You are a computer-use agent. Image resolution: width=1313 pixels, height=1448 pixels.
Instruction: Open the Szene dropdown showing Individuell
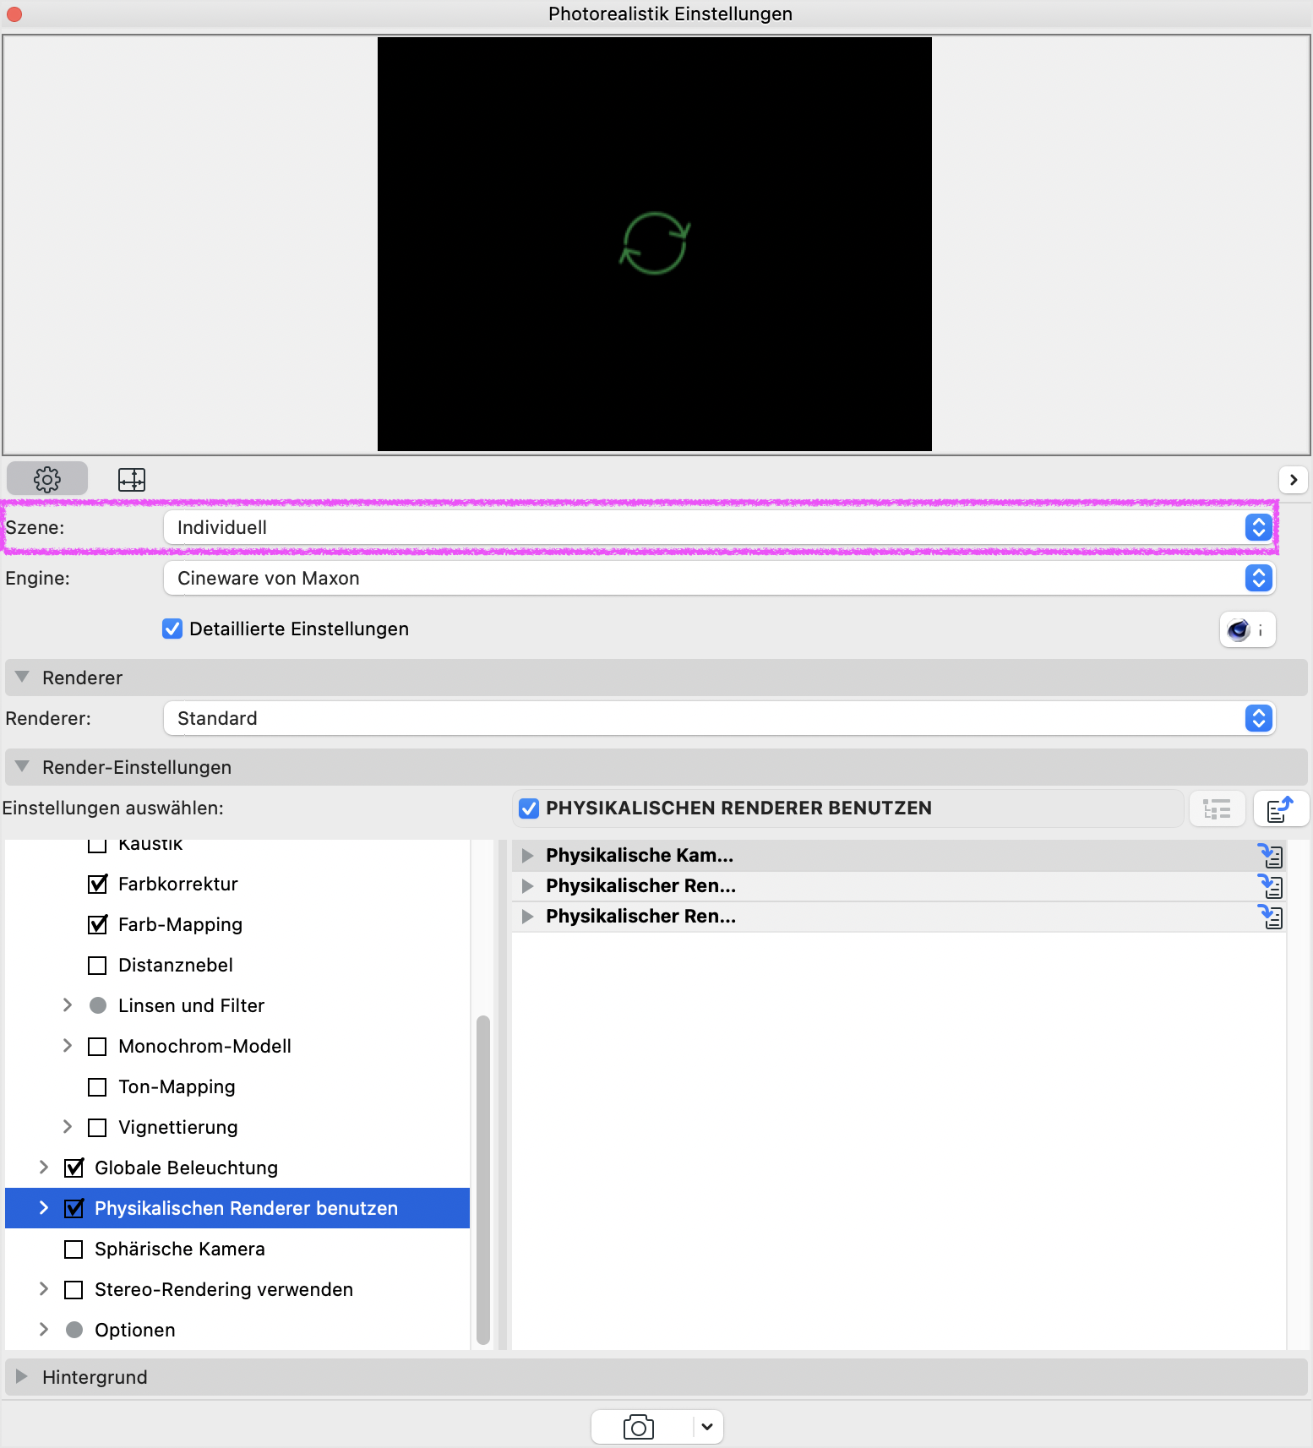coord(719,527)
